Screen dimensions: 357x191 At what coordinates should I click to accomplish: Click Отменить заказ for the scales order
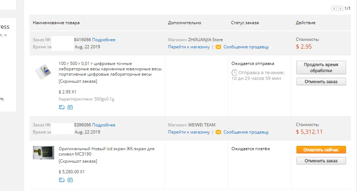click(321, 81)
